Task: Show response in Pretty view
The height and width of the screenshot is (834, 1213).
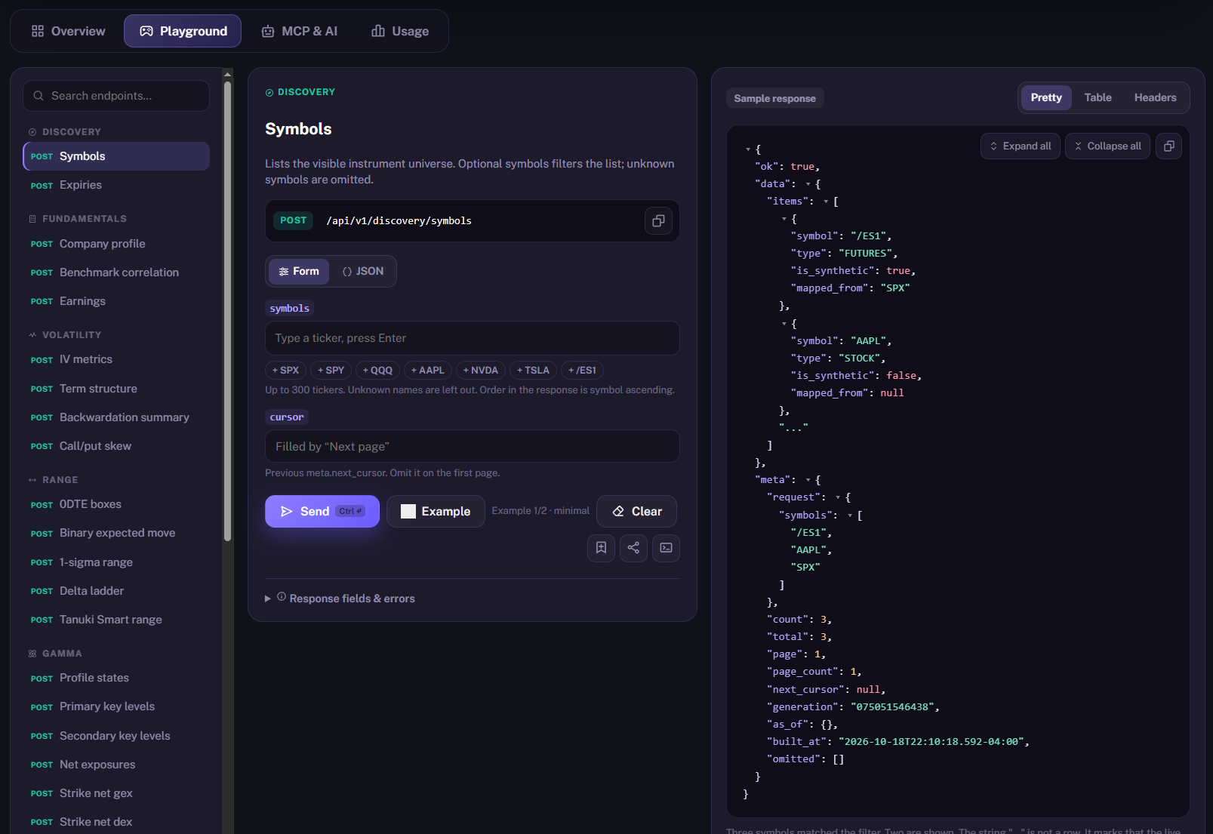Action: (1046, 97)
